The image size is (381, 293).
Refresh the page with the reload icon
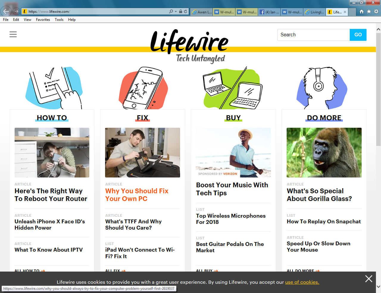(x=185, y=12)
